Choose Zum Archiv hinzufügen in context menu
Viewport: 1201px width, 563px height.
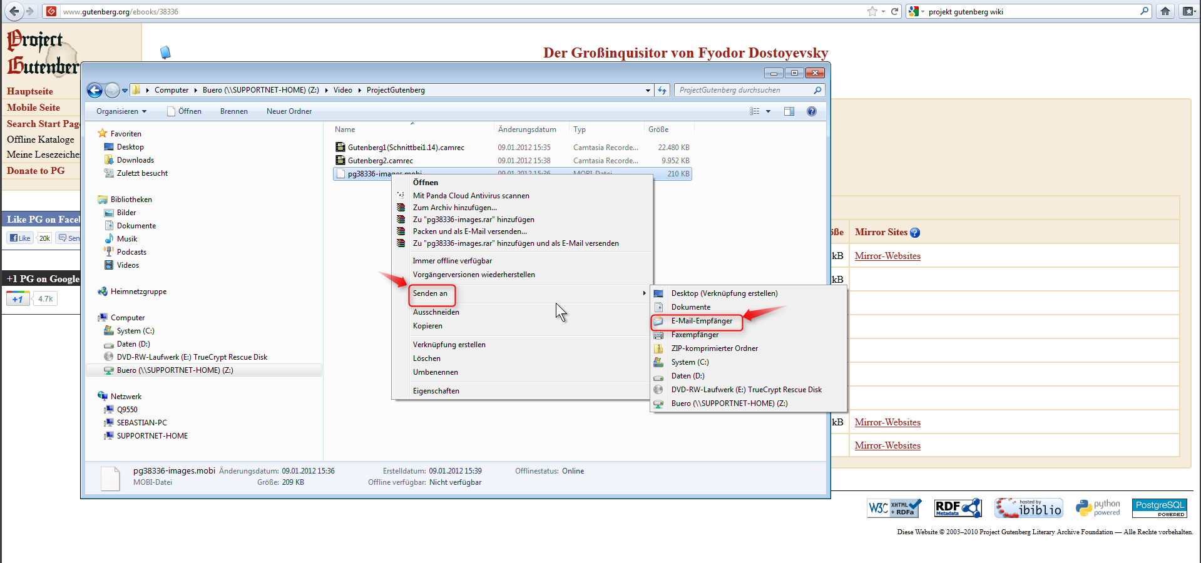tap(454, 208)
